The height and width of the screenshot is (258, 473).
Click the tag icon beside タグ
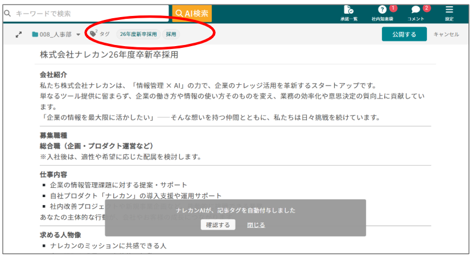[93, 34]
